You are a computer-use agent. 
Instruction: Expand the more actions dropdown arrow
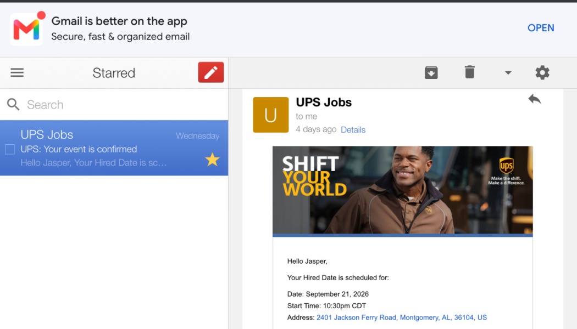coord(508,73)
